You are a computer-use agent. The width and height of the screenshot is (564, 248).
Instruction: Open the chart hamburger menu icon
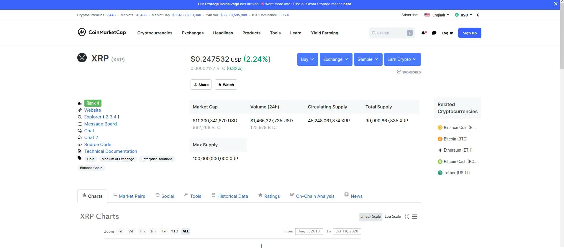point(414,217)
